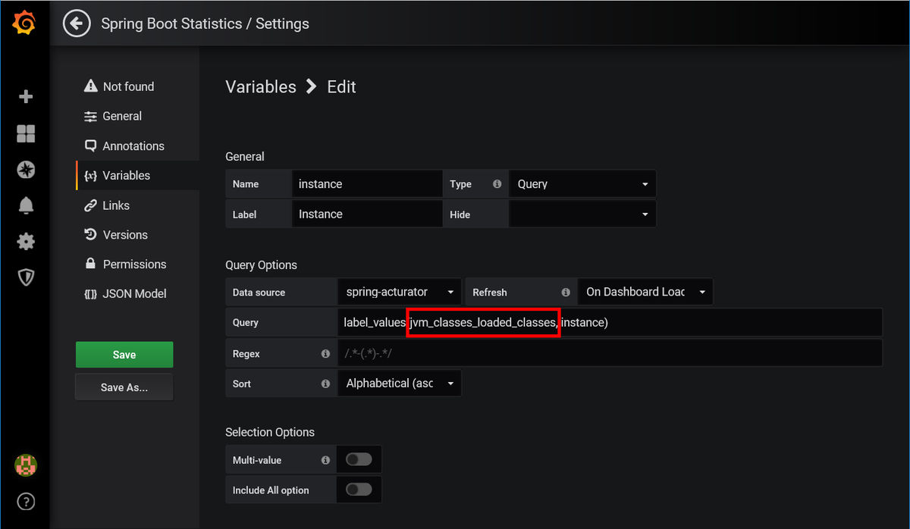Enable the Multi-value switch

[359, 459]
